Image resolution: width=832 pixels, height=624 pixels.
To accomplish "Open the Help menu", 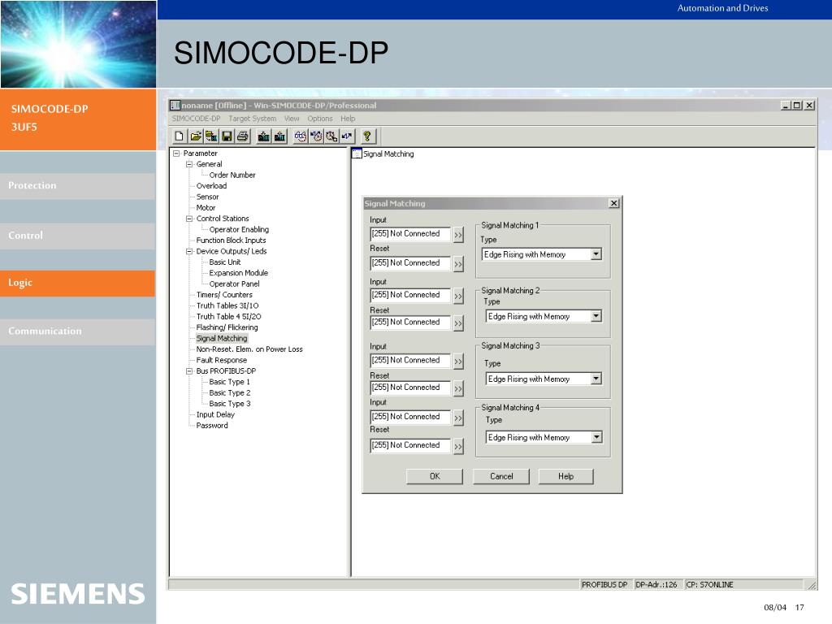I will [x=348, y=119].
